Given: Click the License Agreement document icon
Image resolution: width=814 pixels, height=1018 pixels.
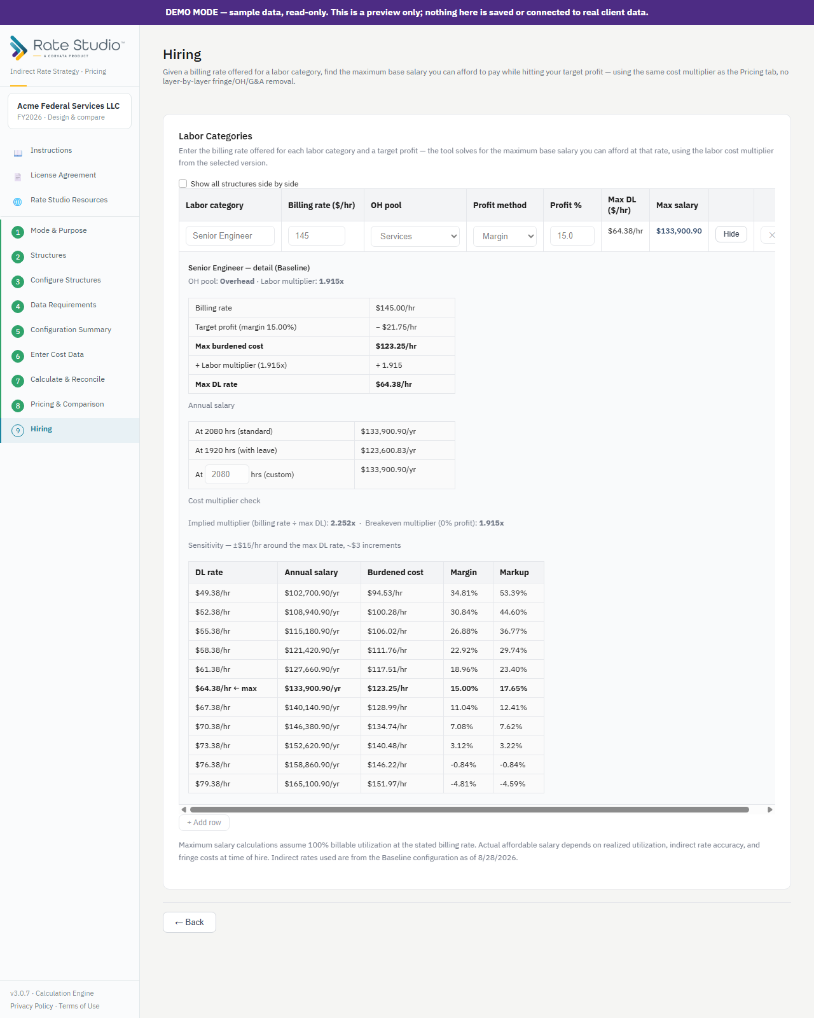Looking at the screenshot, I should click(18, 178).
